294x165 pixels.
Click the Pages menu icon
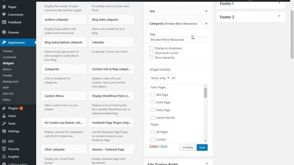click(4, 7)
